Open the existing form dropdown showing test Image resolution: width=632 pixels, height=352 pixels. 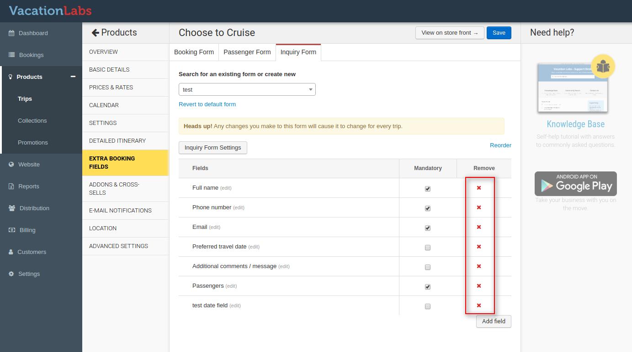pos(247,89)
